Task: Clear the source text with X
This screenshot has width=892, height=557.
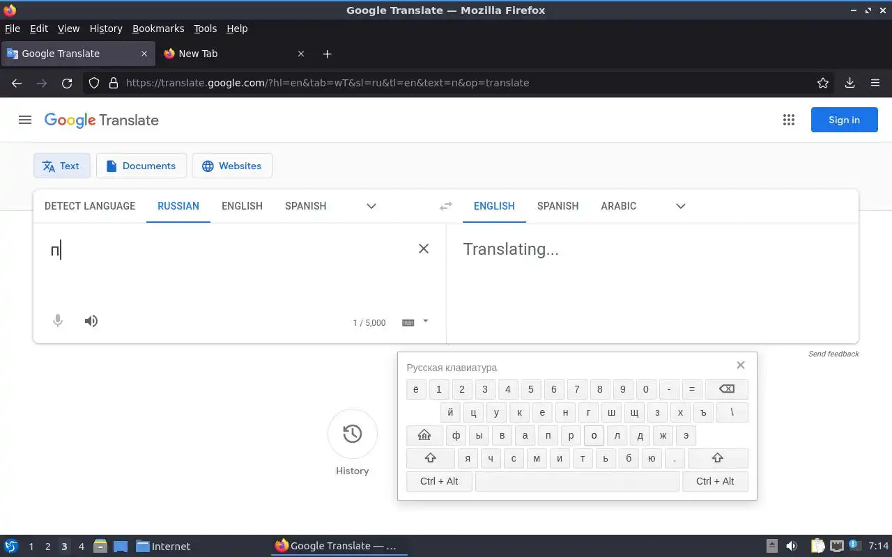Action: pyautogui.click(x=423, y=249)
